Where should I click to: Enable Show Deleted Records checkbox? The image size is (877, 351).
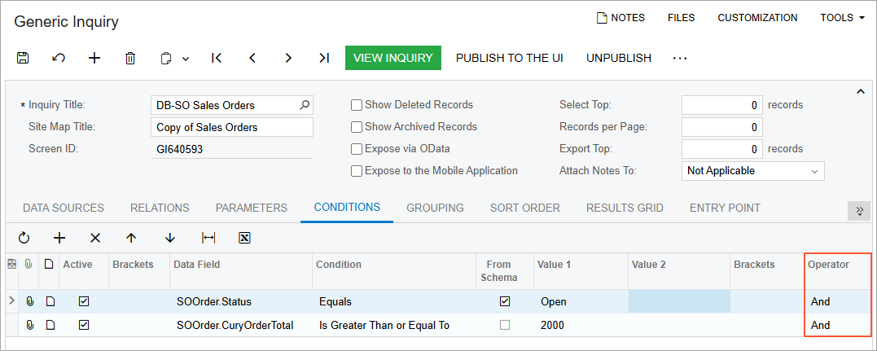357,105
